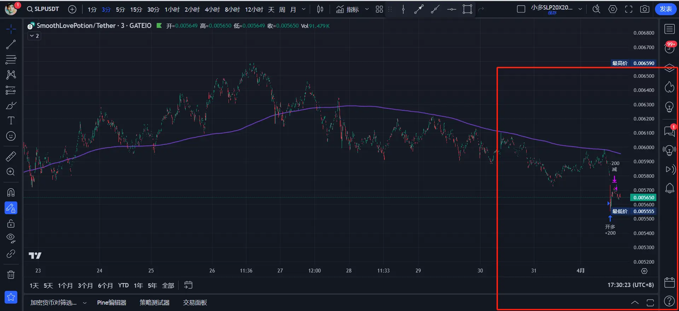The image size is (679, 311).
Task: Open the calendar panel in right sidebar
Action: [669, 282]
